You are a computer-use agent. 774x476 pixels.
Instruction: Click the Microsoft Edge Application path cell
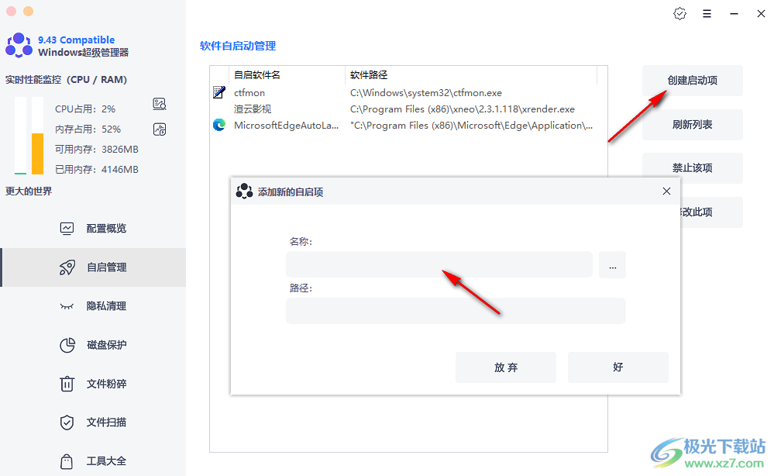(471, 126)
